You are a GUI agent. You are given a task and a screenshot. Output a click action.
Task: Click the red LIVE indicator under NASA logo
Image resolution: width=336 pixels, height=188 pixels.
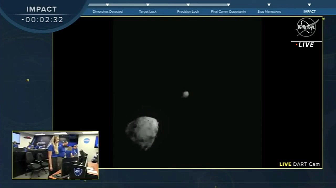305,45
